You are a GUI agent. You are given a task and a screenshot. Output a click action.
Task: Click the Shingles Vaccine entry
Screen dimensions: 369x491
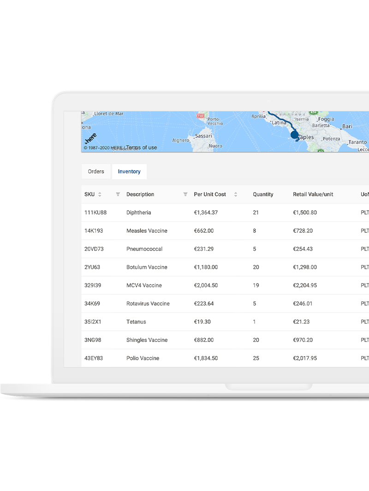click(x=147, y=340)
